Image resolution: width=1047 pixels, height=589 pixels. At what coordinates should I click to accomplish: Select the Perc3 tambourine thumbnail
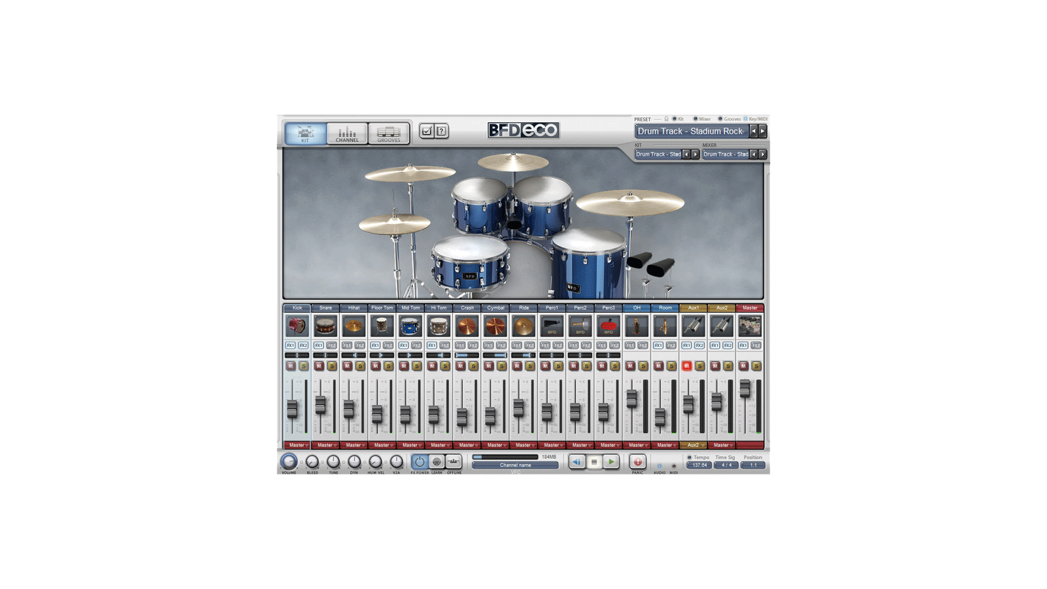coord(608,326)
